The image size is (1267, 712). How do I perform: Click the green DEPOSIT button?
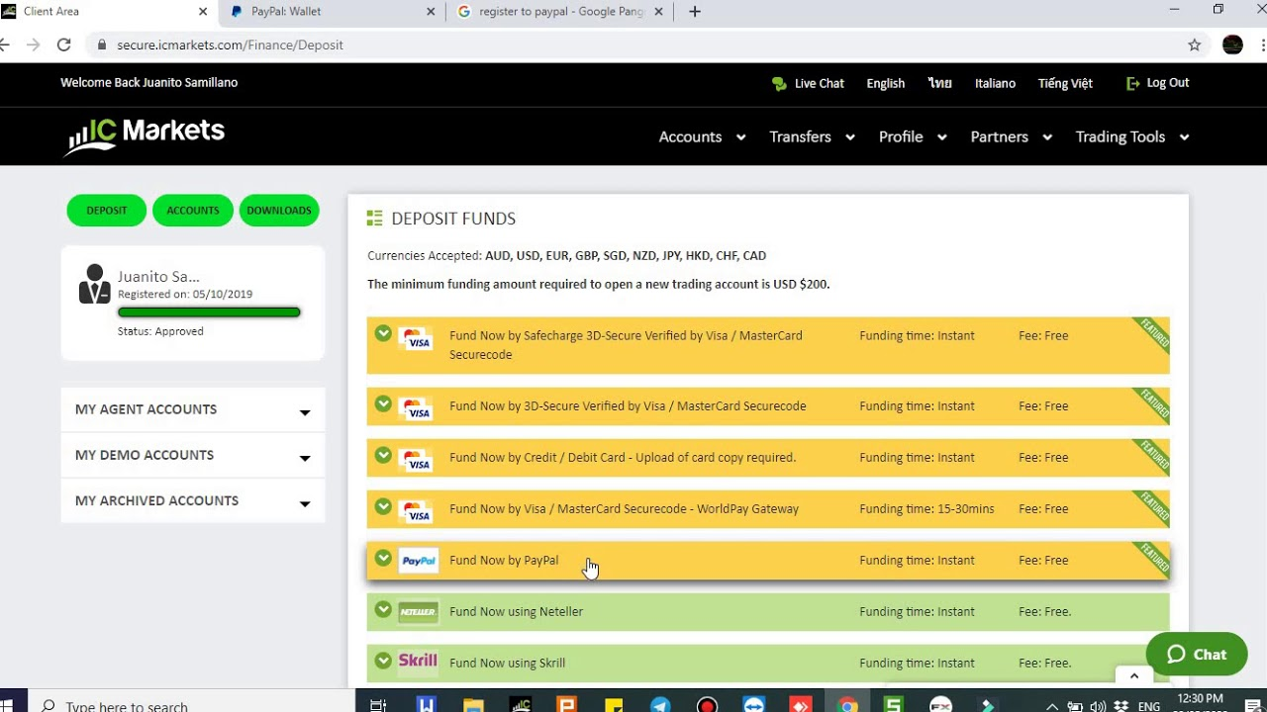click(106, 211)
